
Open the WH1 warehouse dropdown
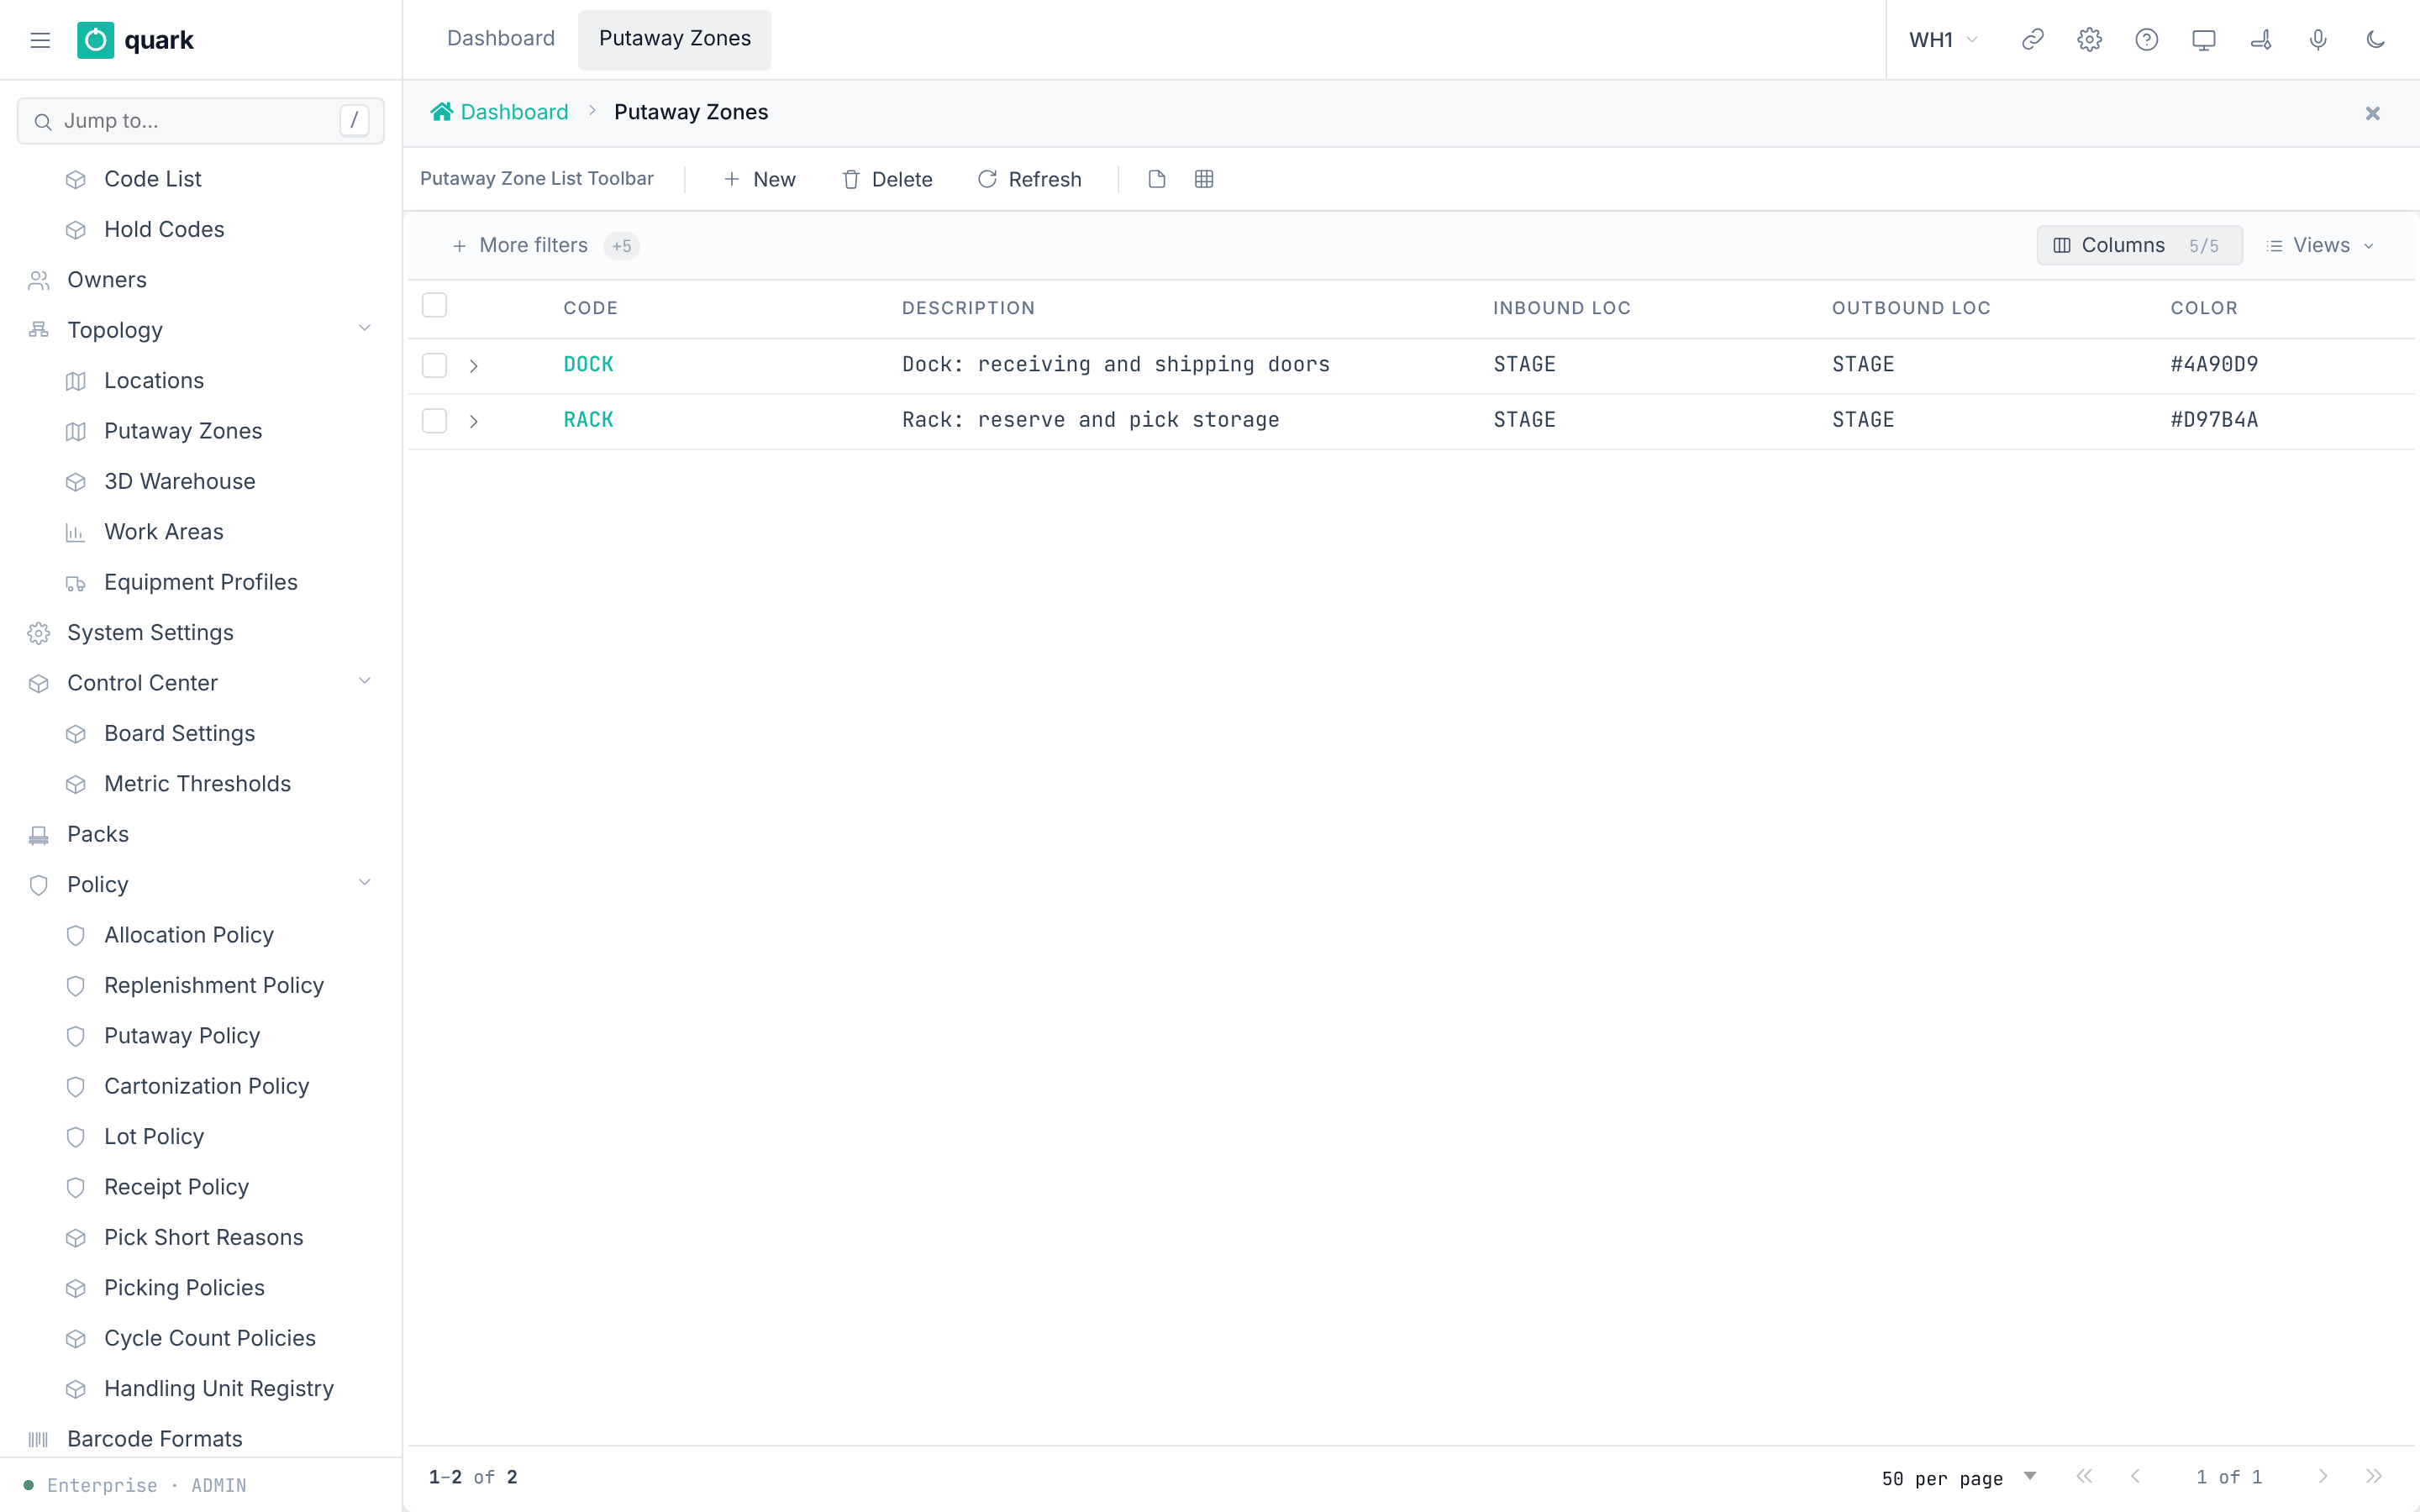pyautogui.click(x=1942, y=40)
